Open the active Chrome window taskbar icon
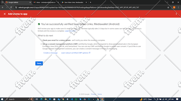This screenshot has width=181, height=101. 102,99
